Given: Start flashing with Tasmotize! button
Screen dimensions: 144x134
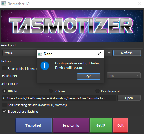Looking at the screenshot, I should pyautogui.click(x=33, y=125).
